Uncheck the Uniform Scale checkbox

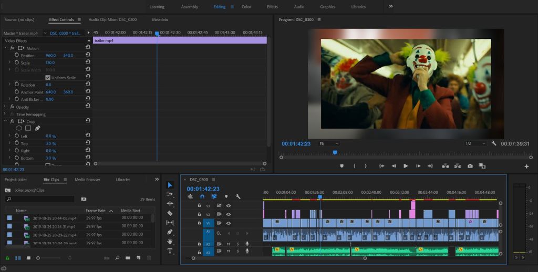tap(48, 78)
